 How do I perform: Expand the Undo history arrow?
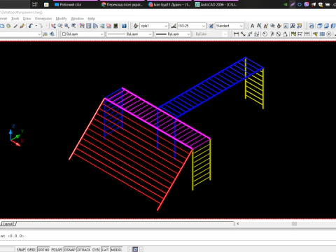(36, 26)
